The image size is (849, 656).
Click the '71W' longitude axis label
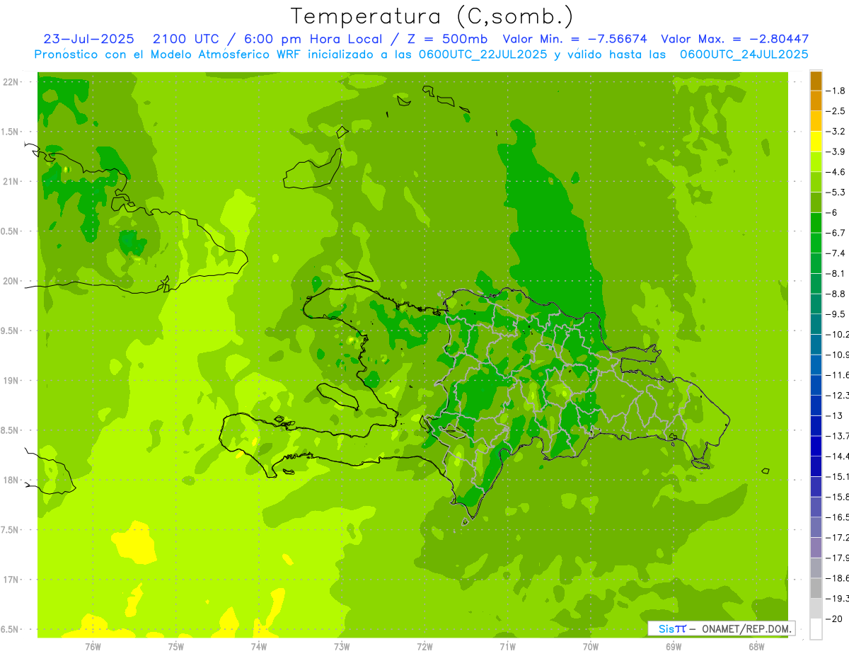507,647
